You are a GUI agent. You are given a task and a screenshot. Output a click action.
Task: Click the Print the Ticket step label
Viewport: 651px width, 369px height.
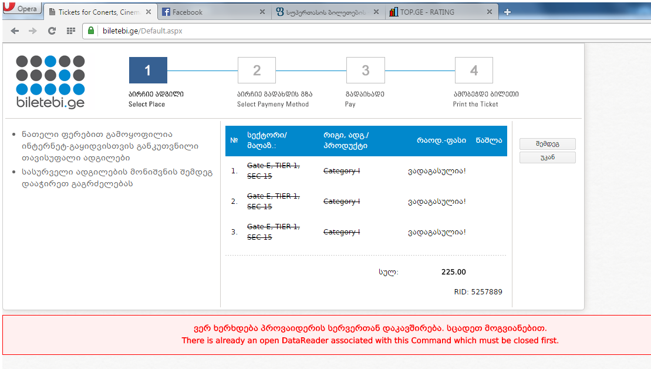pos(475,105)
